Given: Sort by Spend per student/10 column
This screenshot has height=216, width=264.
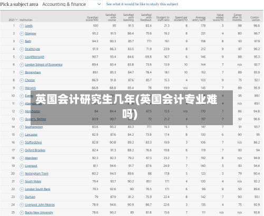Looking at the screenshot, I should tap(181, 18).
